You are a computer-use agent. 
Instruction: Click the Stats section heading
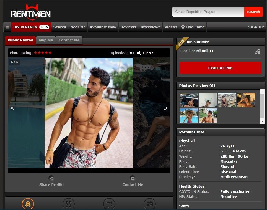[x=184, y=206]
